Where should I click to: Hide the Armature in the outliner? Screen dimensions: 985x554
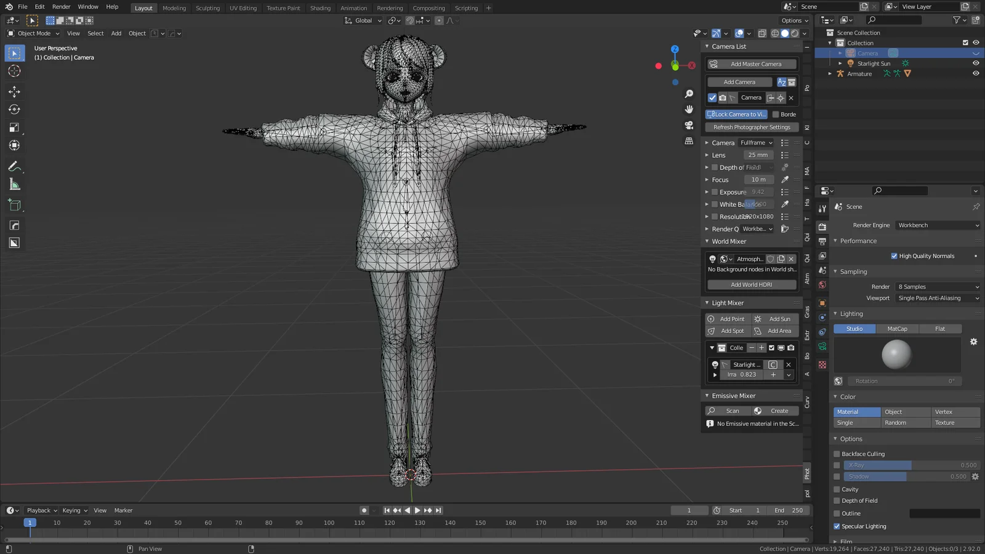(975, 73)
